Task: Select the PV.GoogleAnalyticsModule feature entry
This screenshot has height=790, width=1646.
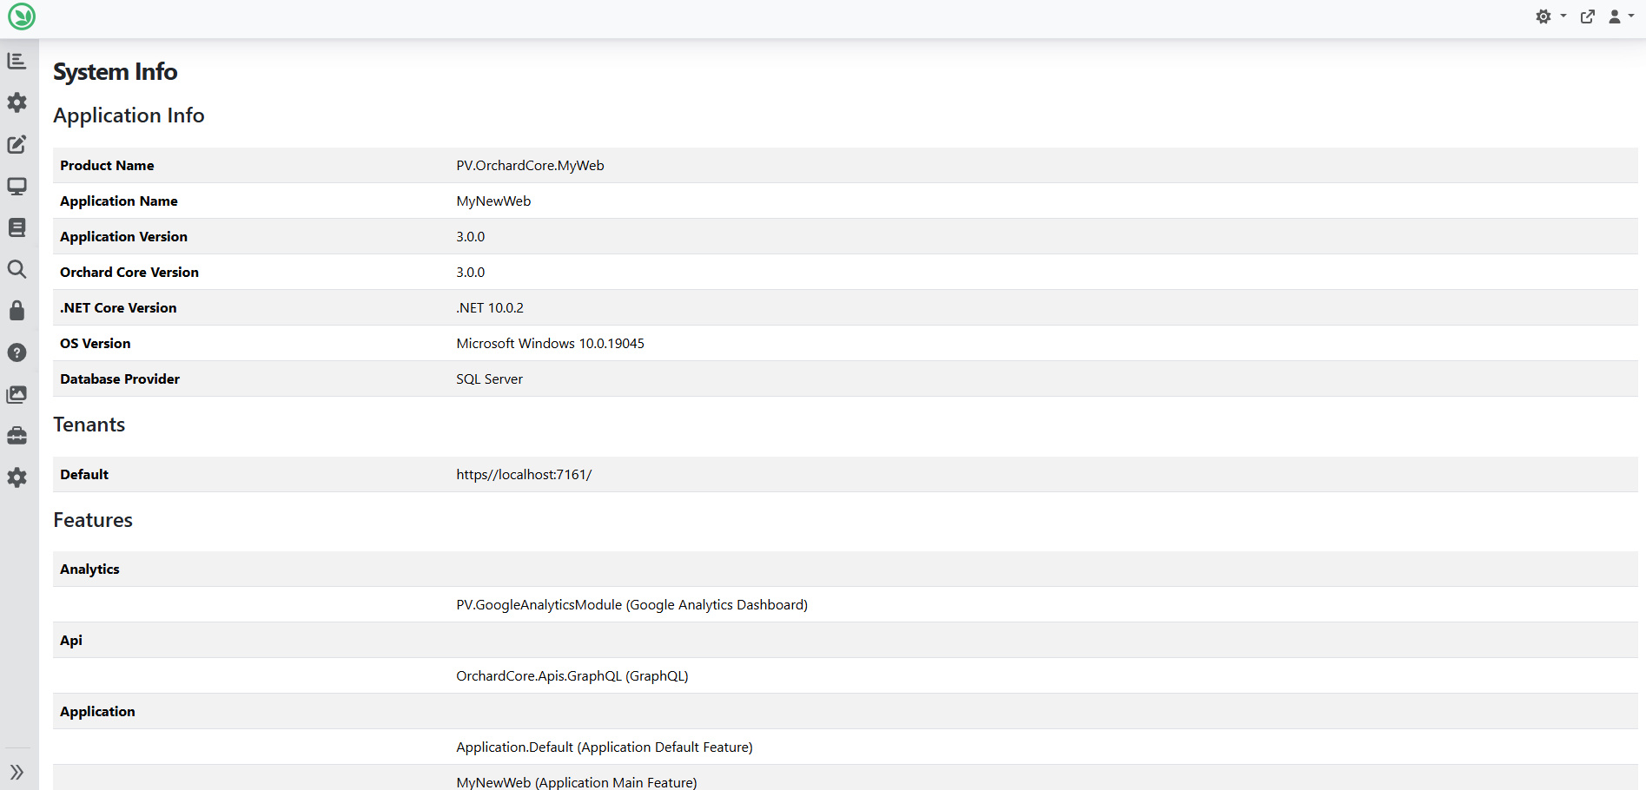Action: click(x=632, y=605)
